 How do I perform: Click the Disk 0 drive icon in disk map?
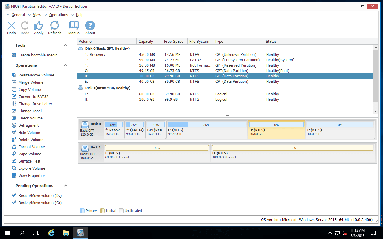(x=85, y=125)
